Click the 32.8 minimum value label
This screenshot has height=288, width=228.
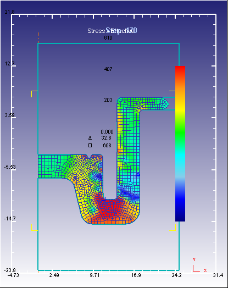(x=106, y=138)
